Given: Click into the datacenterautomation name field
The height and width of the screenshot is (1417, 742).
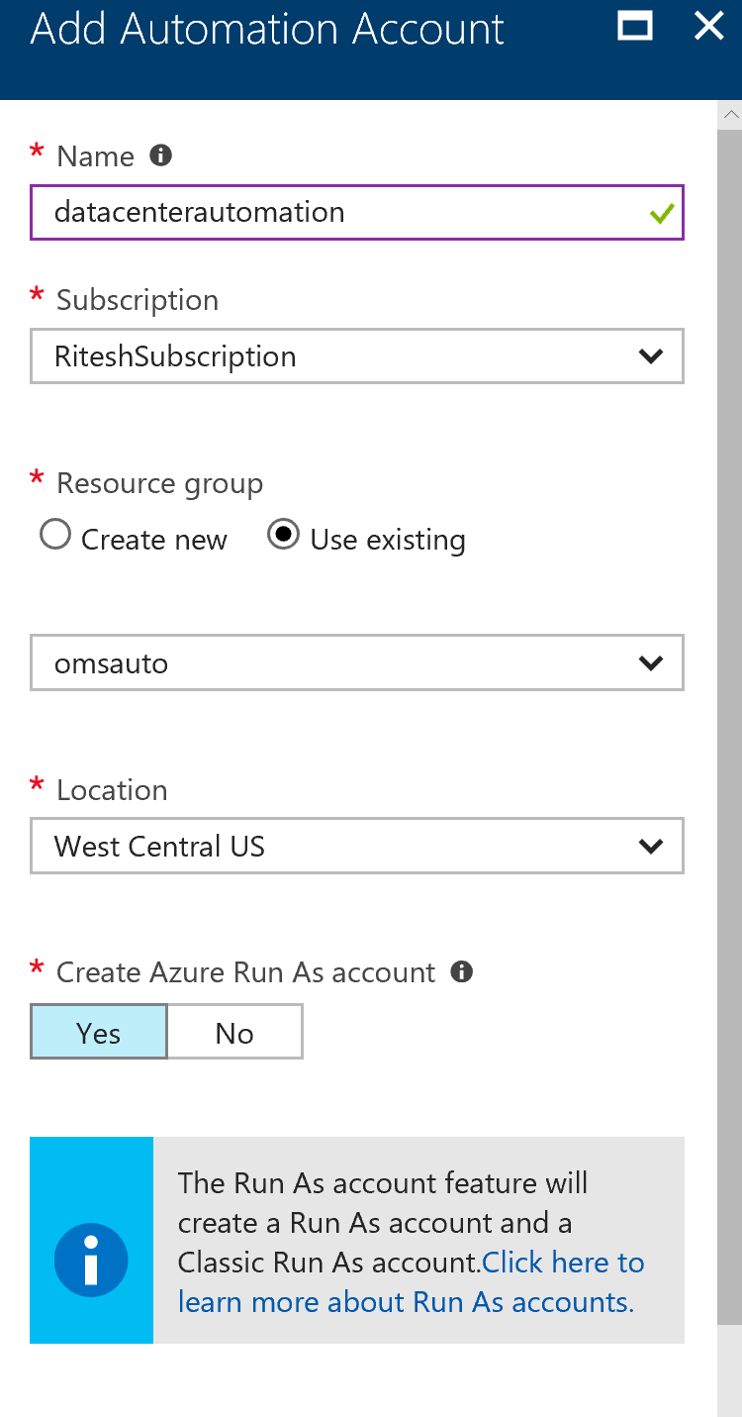Looking at the screenshot, I should pyautogui.click(x=357, y=212).
